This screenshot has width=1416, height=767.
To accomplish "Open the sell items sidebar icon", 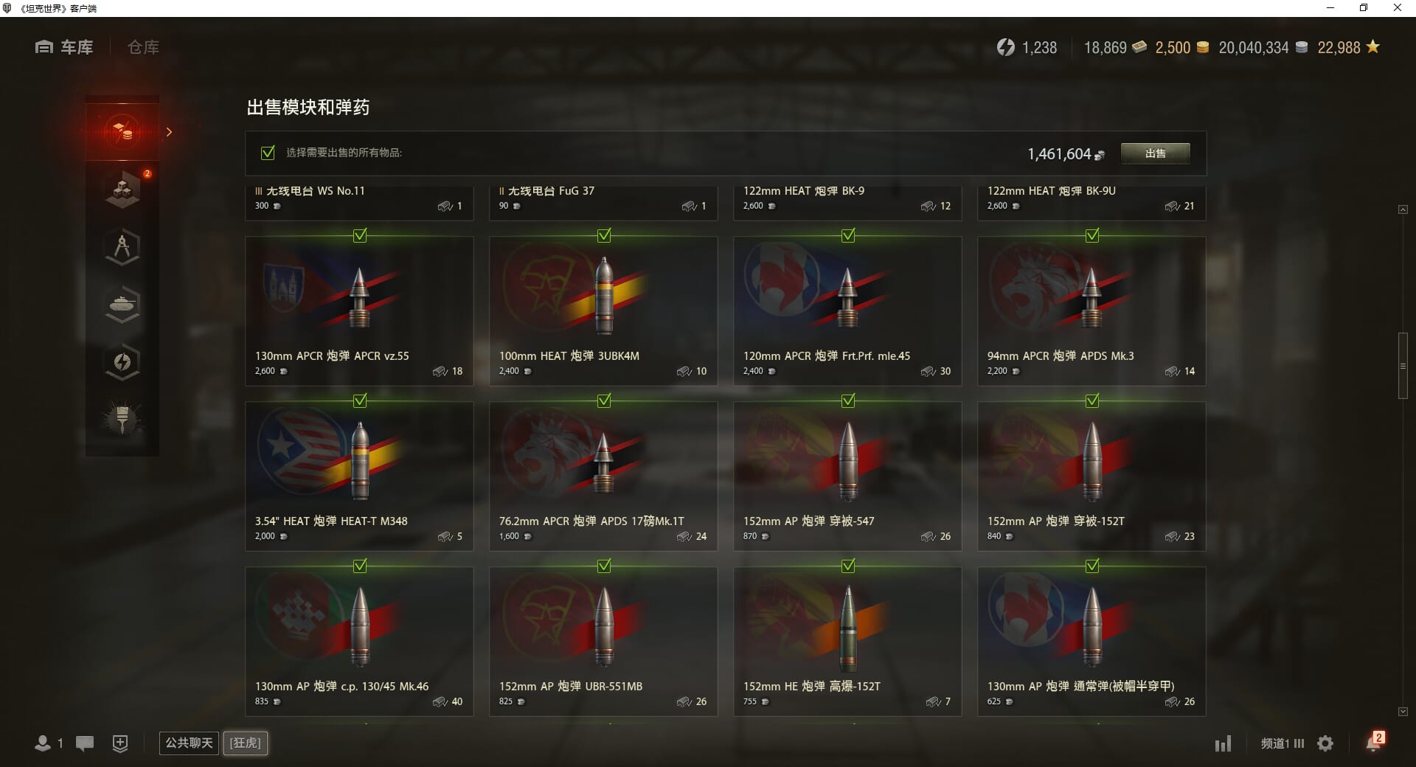I will coord(122,131).
